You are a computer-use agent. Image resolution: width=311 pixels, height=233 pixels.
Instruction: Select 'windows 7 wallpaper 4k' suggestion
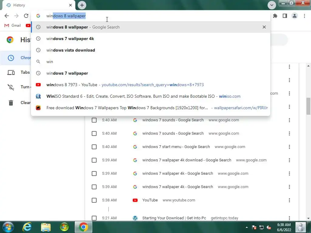click(151, 39)
